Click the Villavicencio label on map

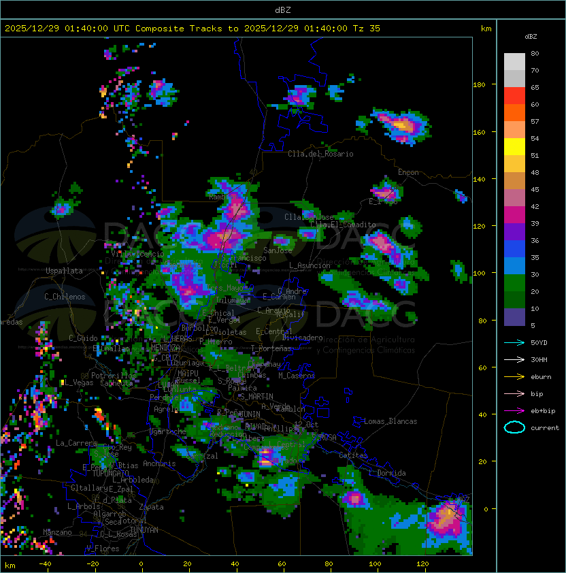pyautogui.click(x=137, y=254)
